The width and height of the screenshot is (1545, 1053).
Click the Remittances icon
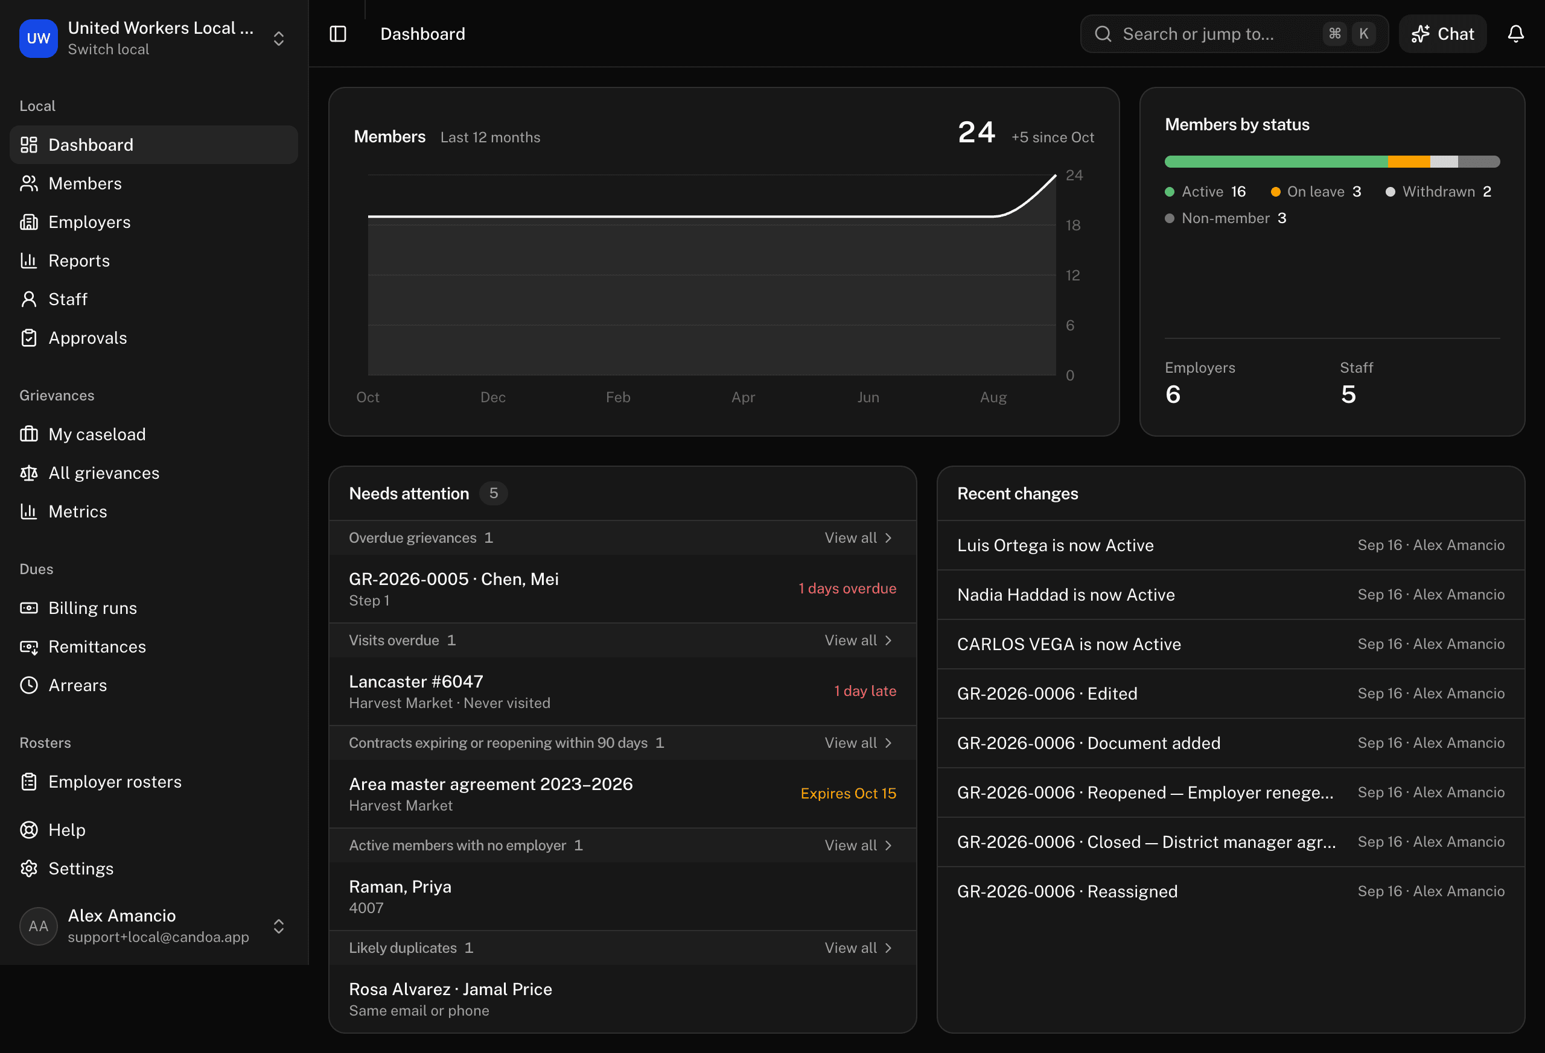click(x=28, y=647)
